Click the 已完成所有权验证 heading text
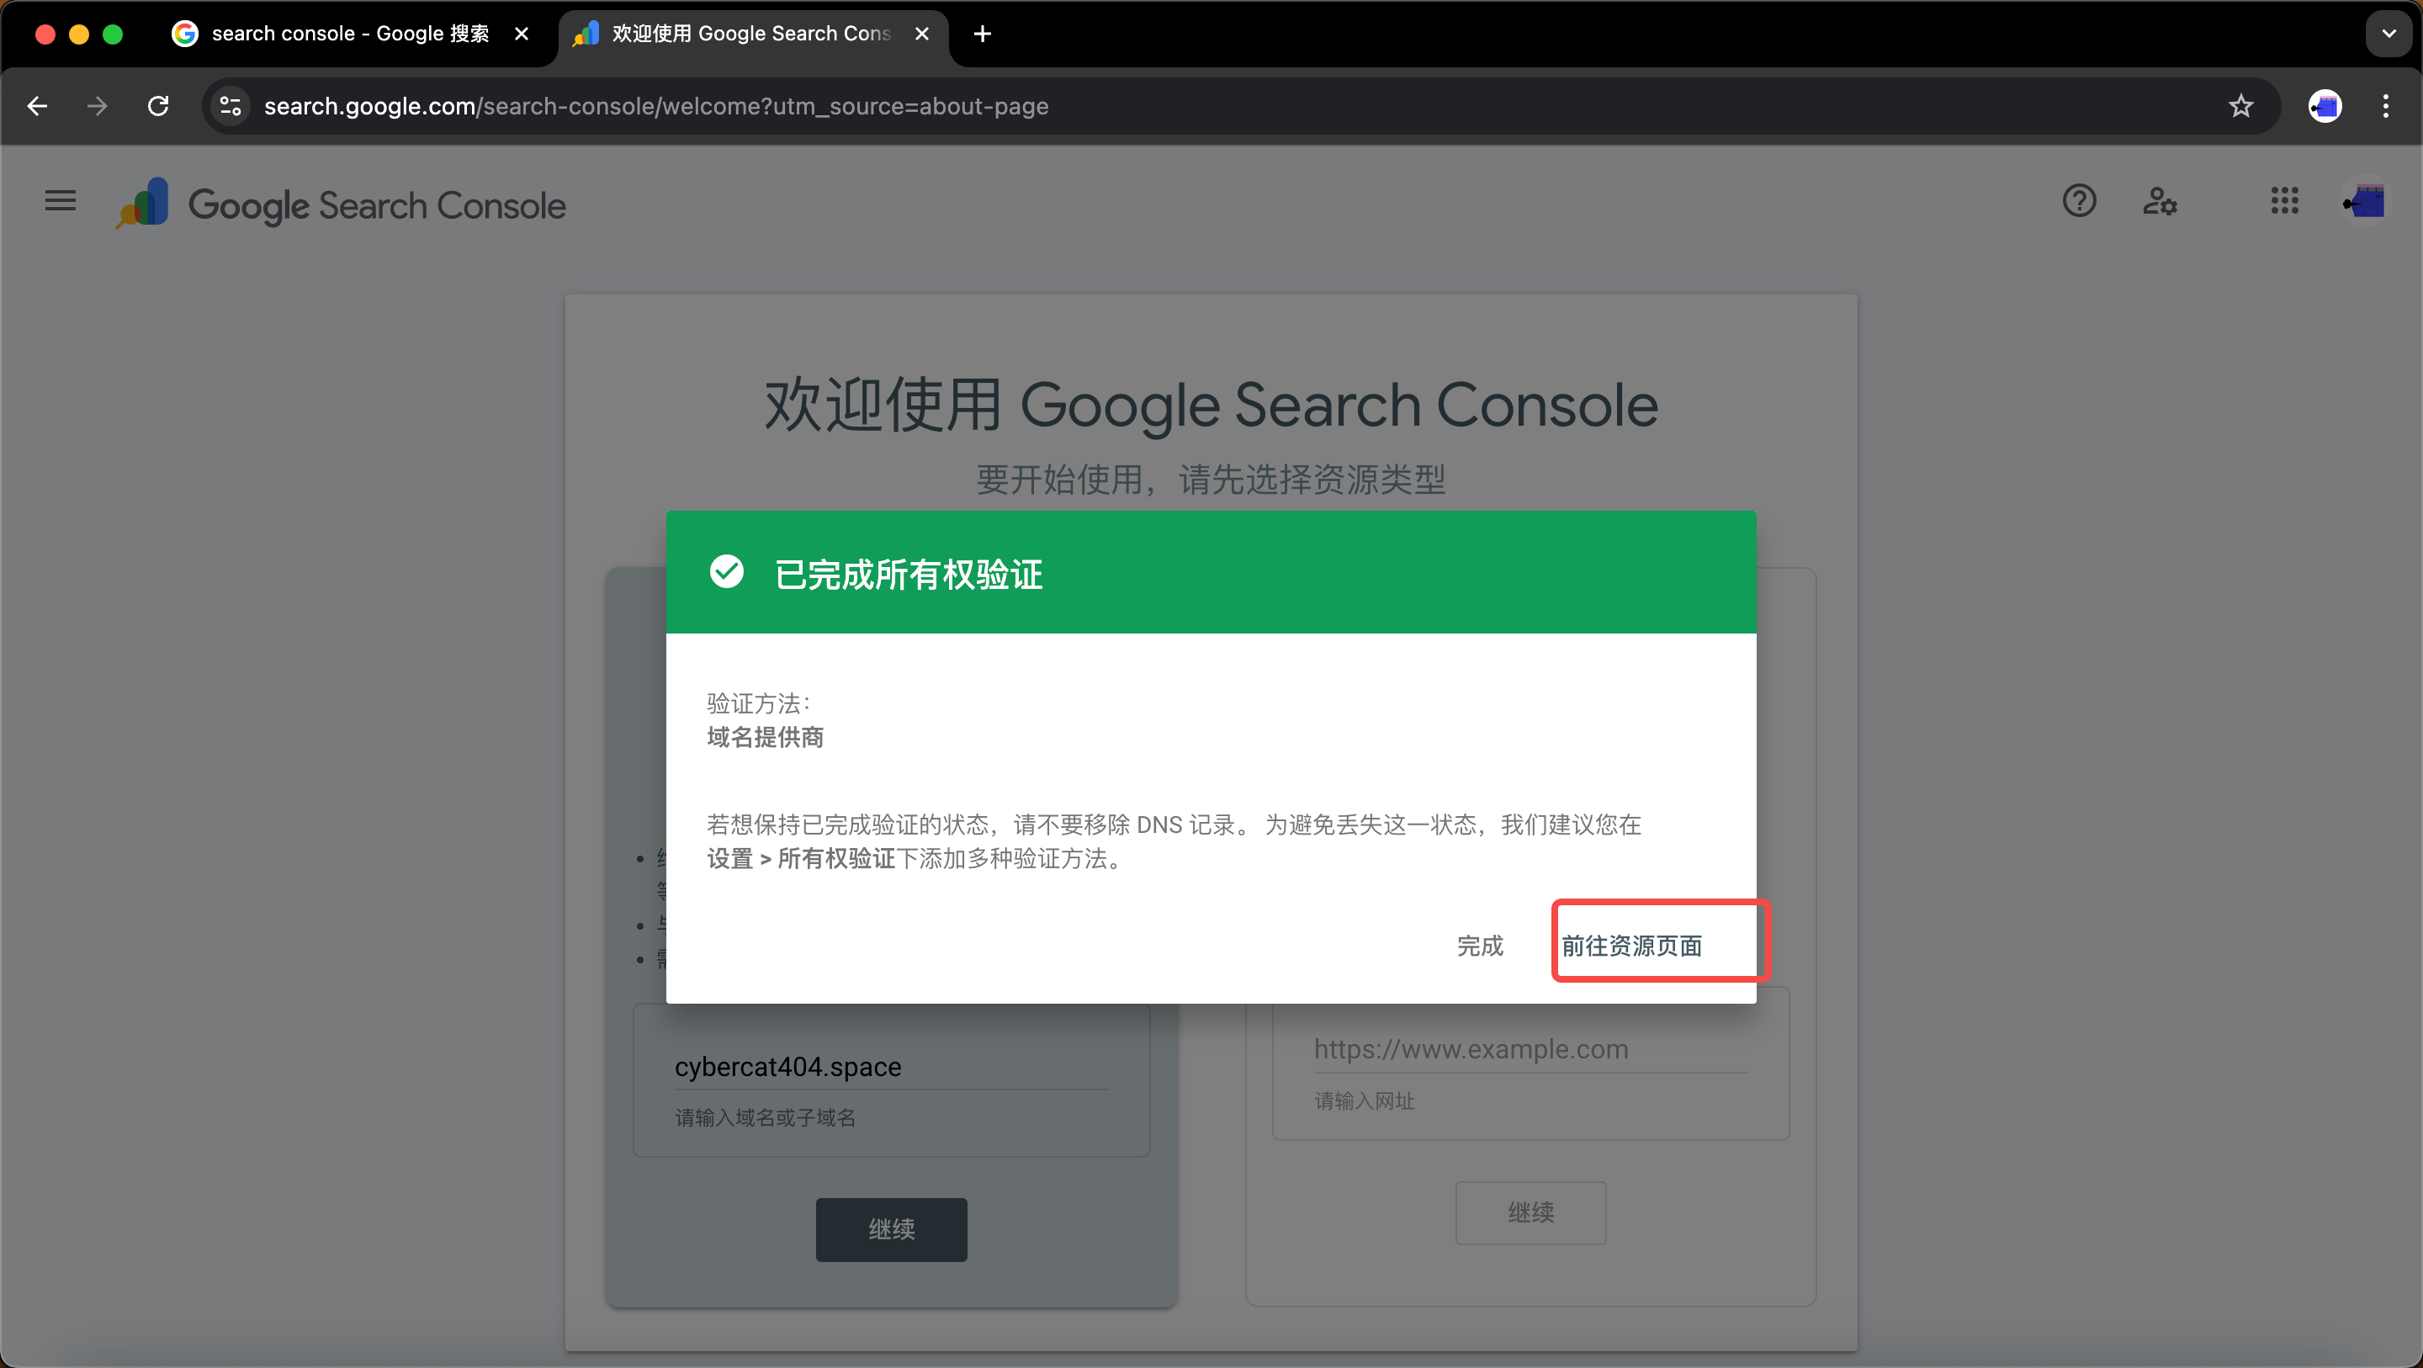2423x1368 pixels. 909,574
